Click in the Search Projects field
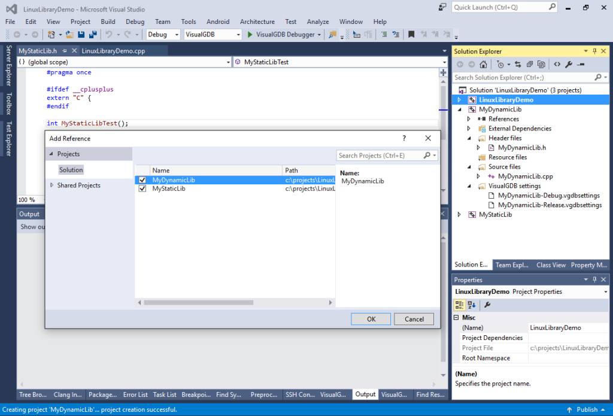 pos(383,154)
